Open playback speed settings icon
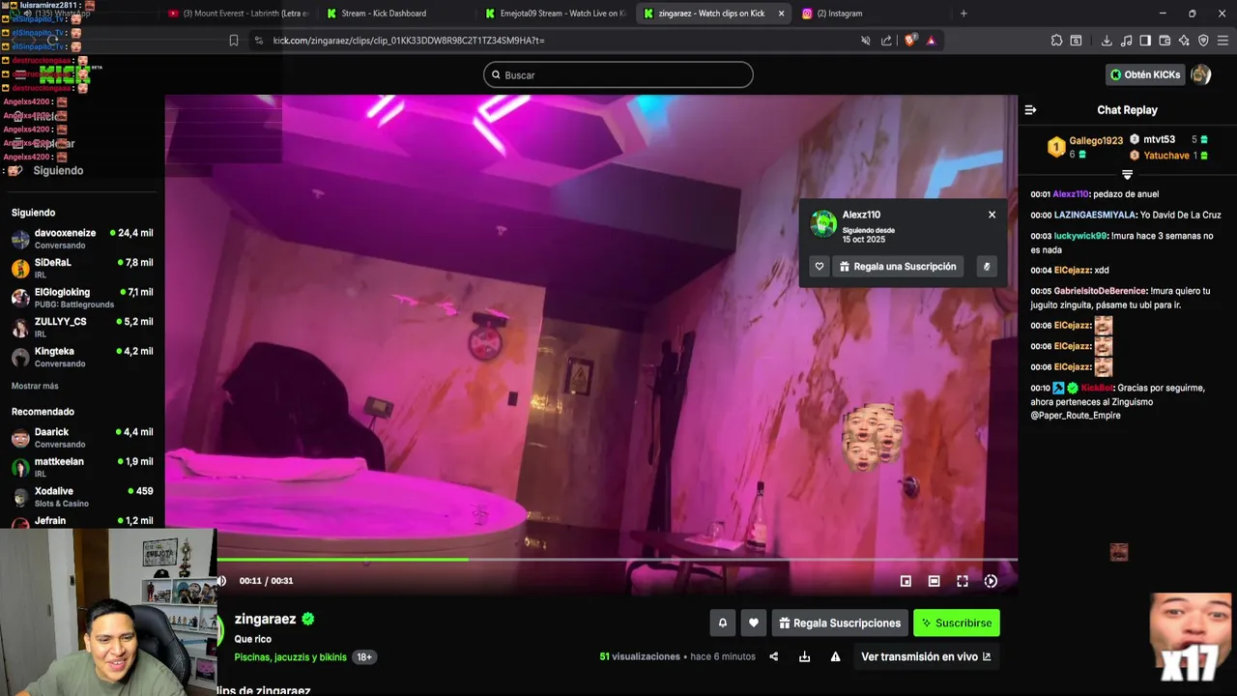Viewport: 1237px width, 696px height. click(x=991, y=581)
